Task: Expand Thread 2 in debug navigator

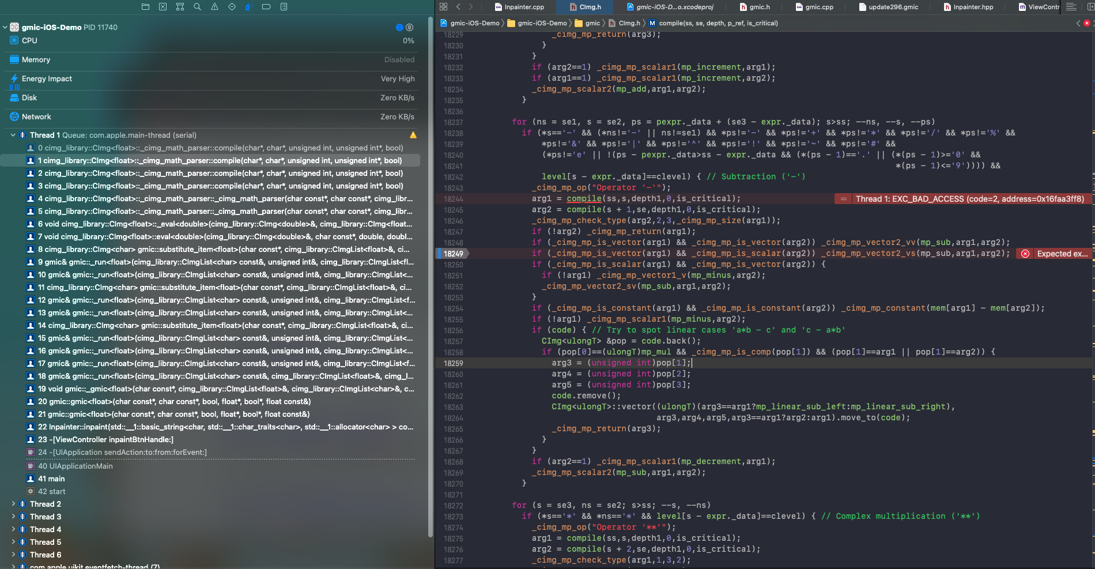Action: (x=13, y=504)
